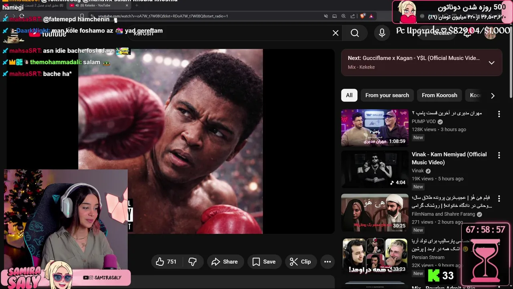
Task: Open the Persian Stream 33:23 video thumbnail
Action: pyautogui.click(x=375, y=256)
